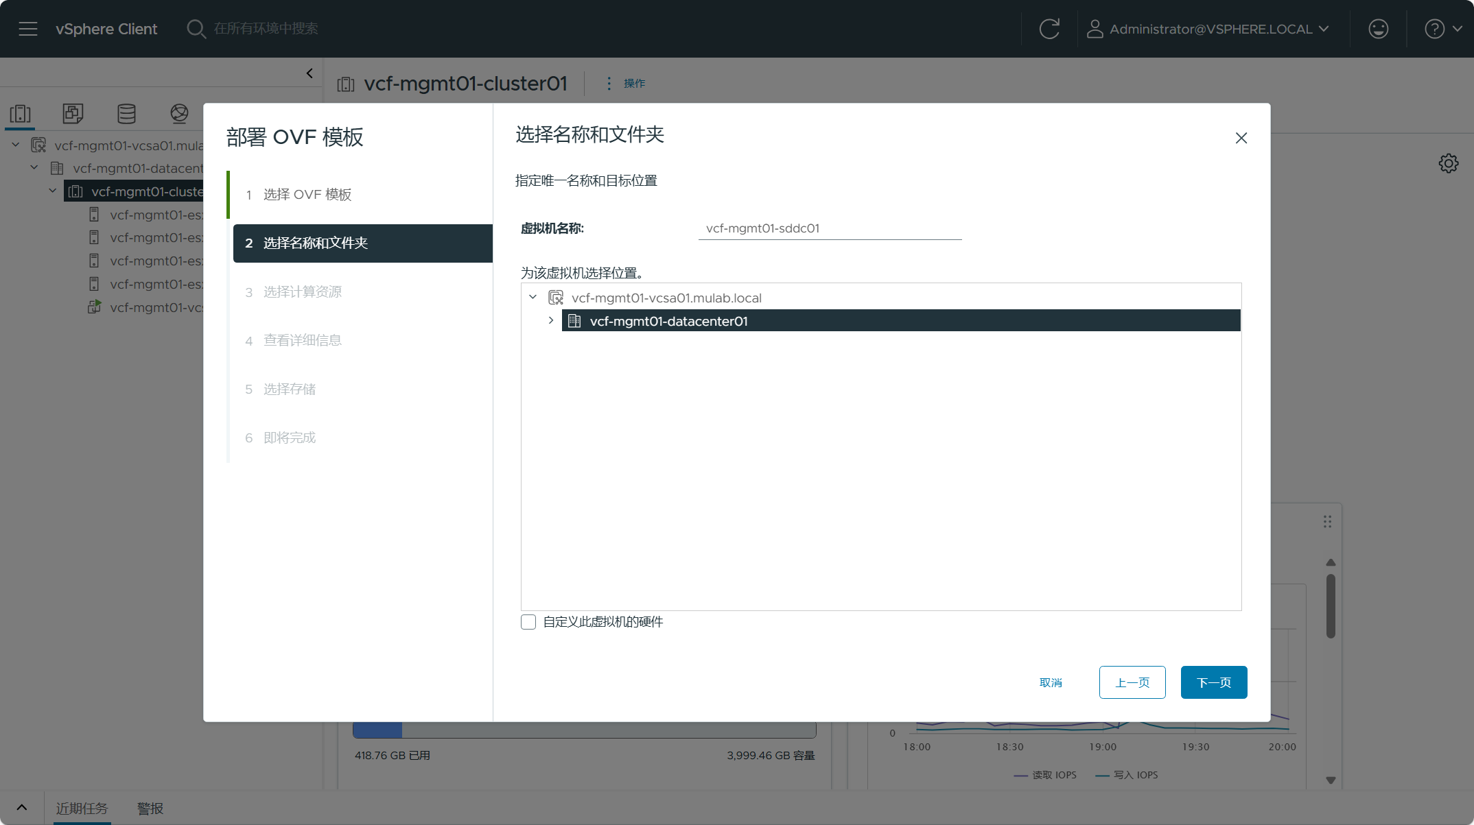Screen dimensions: 1474x825
Task: Click the virtual machine name input field
Action: (829, 228)
